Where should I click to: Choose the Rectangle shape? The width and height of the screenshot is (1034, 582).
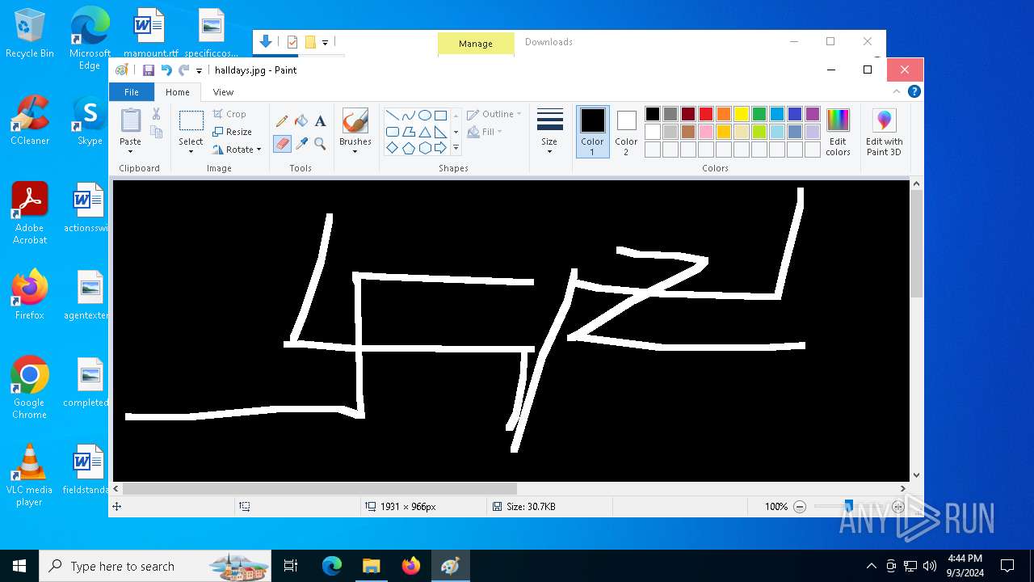(x=440, y=116)
